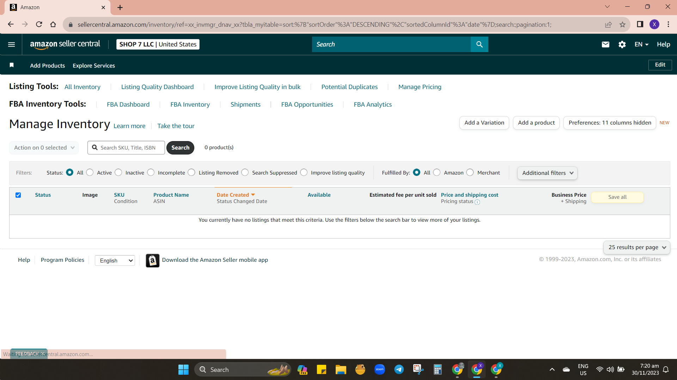This screenshot has width=677, height=380.
Task: Open the settings gear in Seller Central
Action: click(622, 44)
